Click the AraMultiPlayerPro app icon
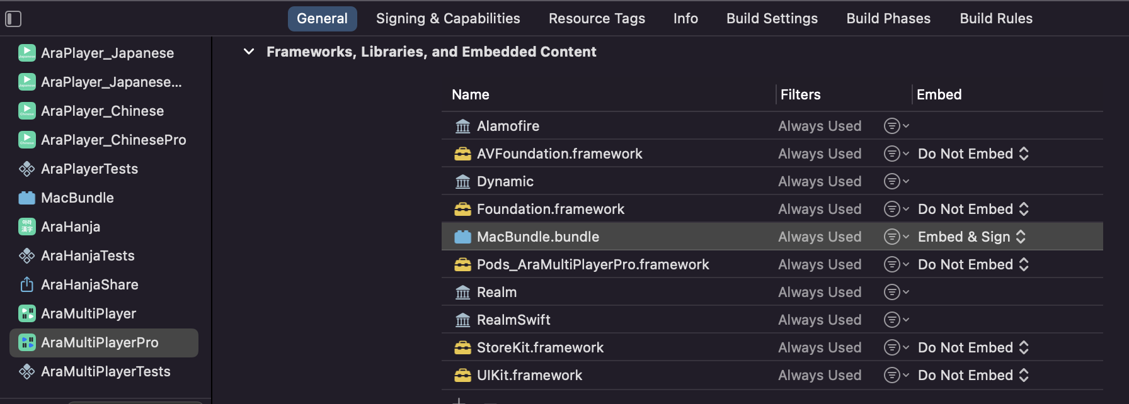Viewport: 1129px width, 404px height. (27, 342)
